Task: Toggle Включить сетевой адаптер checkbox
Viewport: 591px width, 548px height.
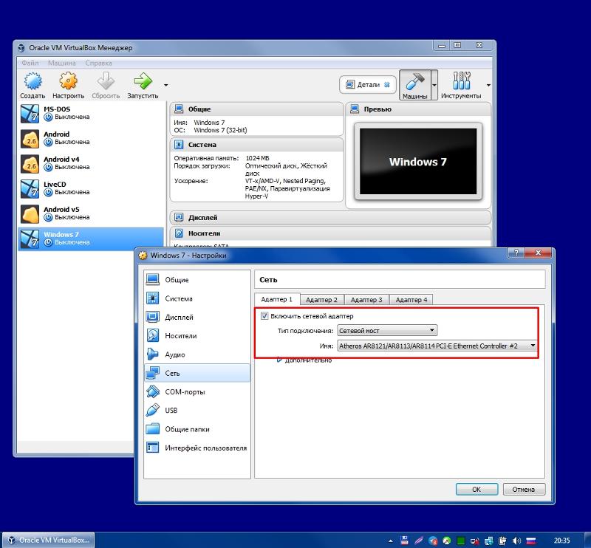Action: pos(264,316)
